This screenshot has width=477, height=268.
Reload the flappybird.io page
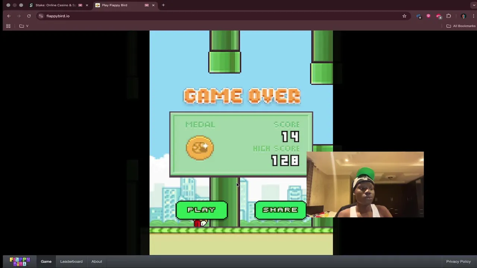tap(29, 16)
